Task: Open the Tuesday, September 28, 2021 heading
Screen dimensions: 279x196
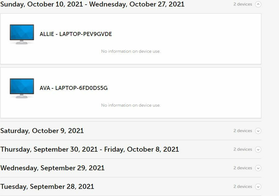Action: click(x=47, y=187)
